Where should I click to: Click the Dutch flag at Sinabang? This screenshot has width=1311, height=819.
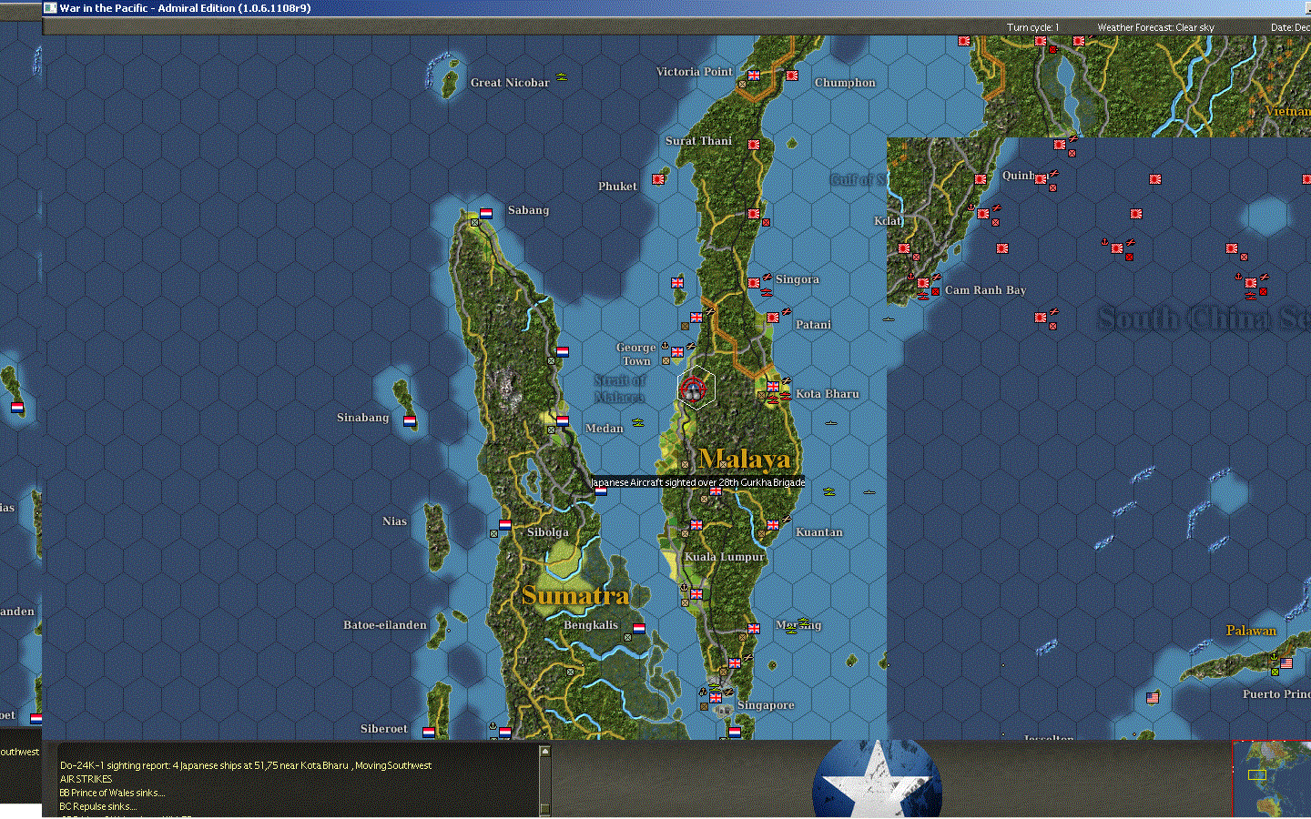[x=410, y=421]
